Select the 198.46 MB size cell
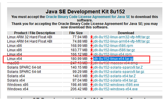This screenshot has height=101, width=167. 79,85
